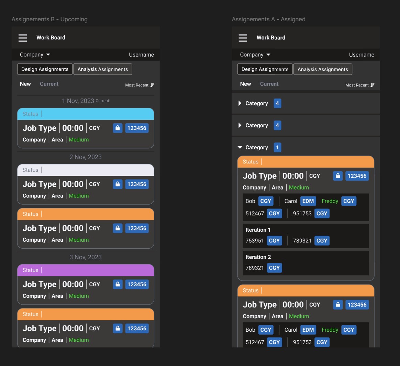Click the lock icon on the purple status card
This screenshot has width=400, height=366.
pyautogui.click(x=118, y=284)
